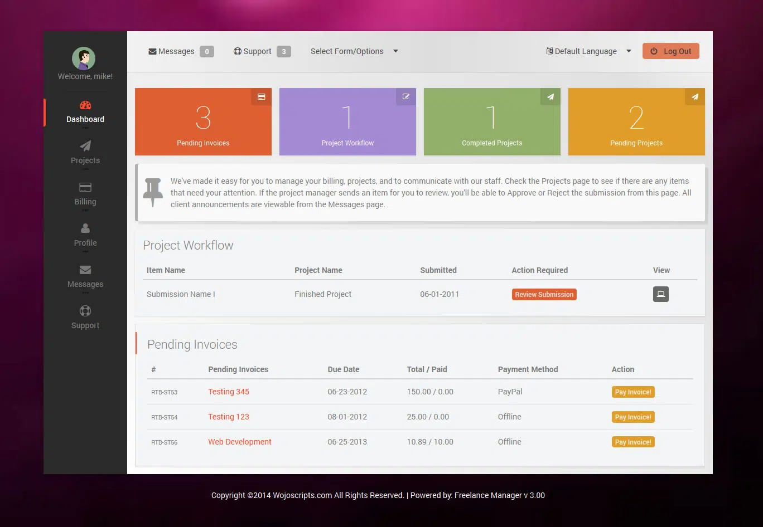The image size is (763, 527).
Task: Click the Testing 123 invoice link
Action: click(228, 417)
